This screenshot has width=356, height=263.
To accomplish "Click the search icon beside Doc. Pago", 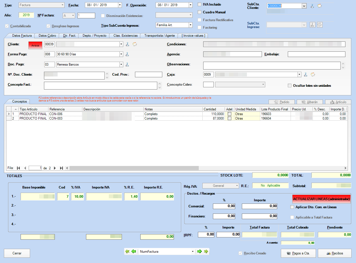I will 127,64.
